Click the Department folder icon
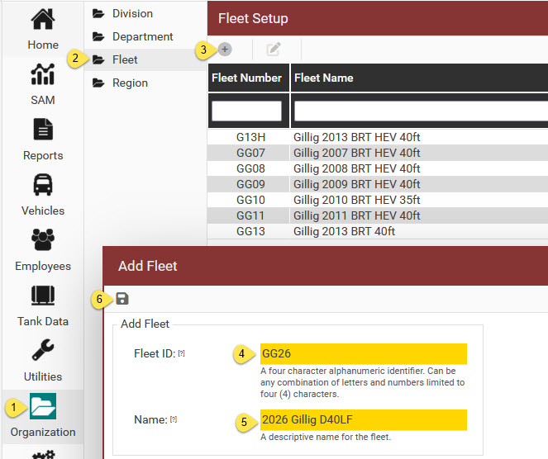 point(98,36)
